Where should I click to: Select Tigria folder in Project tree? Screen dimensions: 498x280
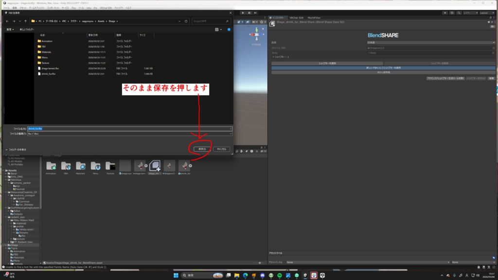pyautogui.click(x=14, y=248)
